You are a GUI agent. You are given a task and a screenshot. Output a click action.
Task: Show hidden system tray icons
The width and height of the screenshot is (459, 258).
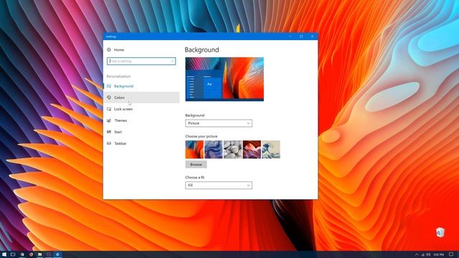[x=417, y=254]
